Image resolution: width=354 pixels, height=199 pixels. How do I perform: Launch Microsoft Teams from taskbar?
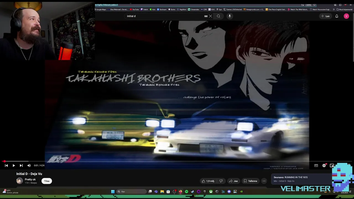pyautogui.click(x=156, y=192)
